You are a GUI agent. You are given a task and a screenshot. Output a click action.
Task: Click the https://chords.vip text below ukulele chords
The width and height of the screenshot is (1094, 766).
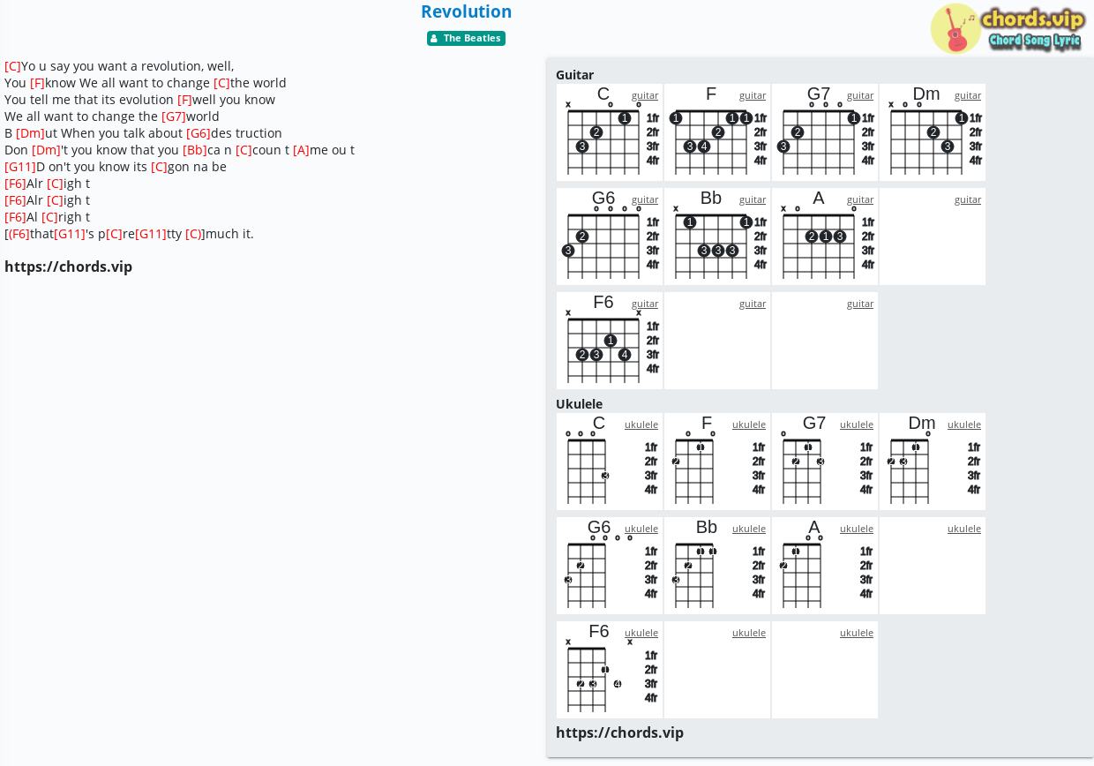pos(619,732)
